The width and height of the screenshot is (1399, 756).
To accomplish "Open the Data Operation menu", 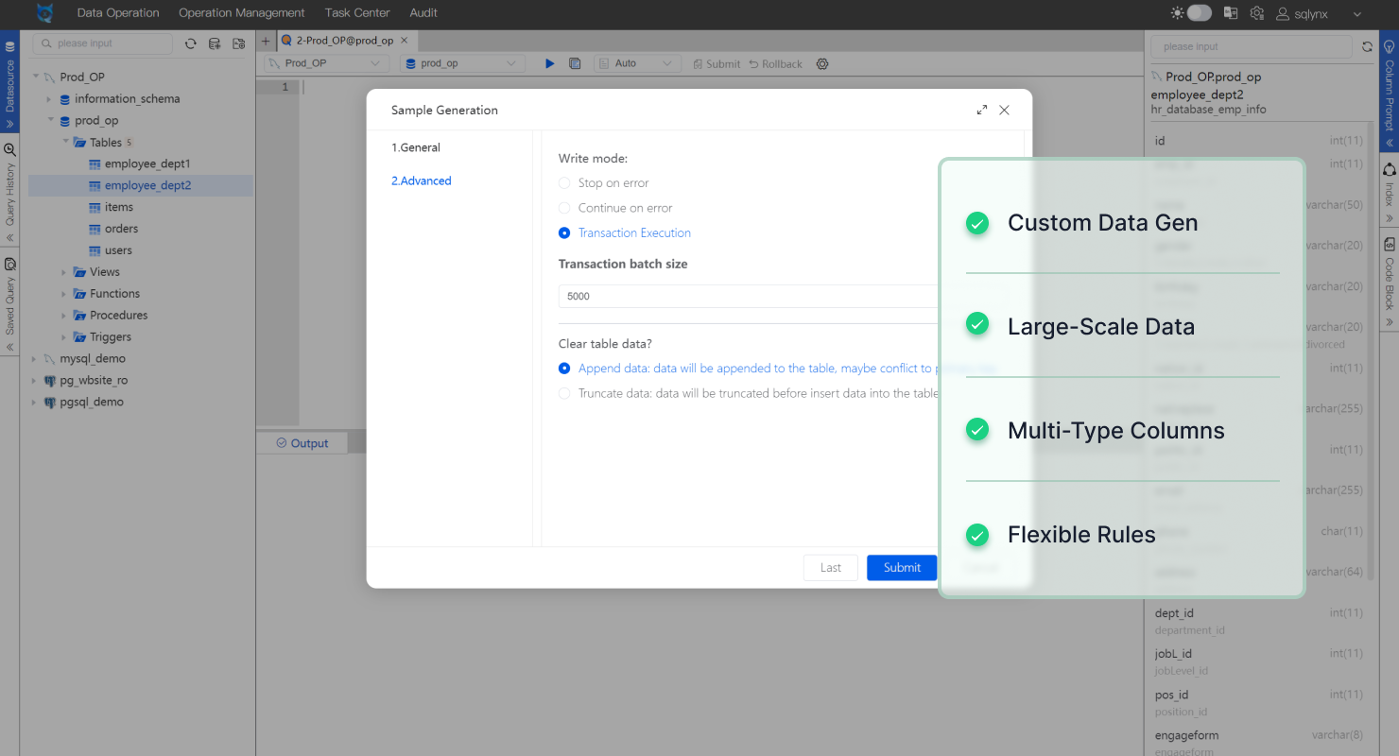I will pos(118,13).
